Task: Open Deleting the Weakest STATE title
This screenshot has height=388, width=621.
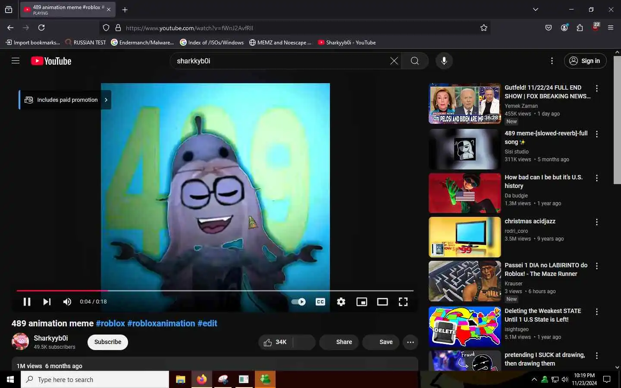Action: (x=543, y=315)
